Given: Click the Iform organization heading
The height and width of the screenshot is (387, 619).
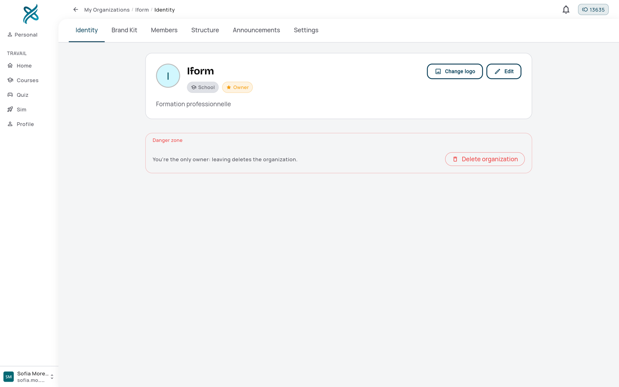Looking at the screenshot, I should coord(200,71).
